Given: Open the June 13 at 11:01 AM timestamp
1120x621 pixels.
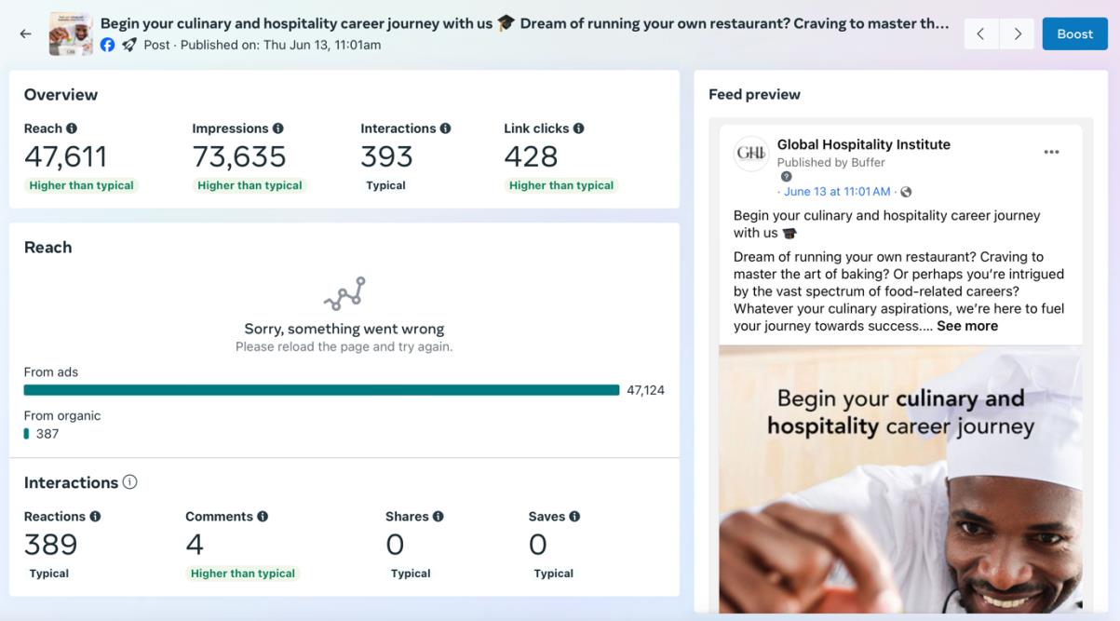Looking at the screenshot, I should pyautogui.click(x=837, y=192).
